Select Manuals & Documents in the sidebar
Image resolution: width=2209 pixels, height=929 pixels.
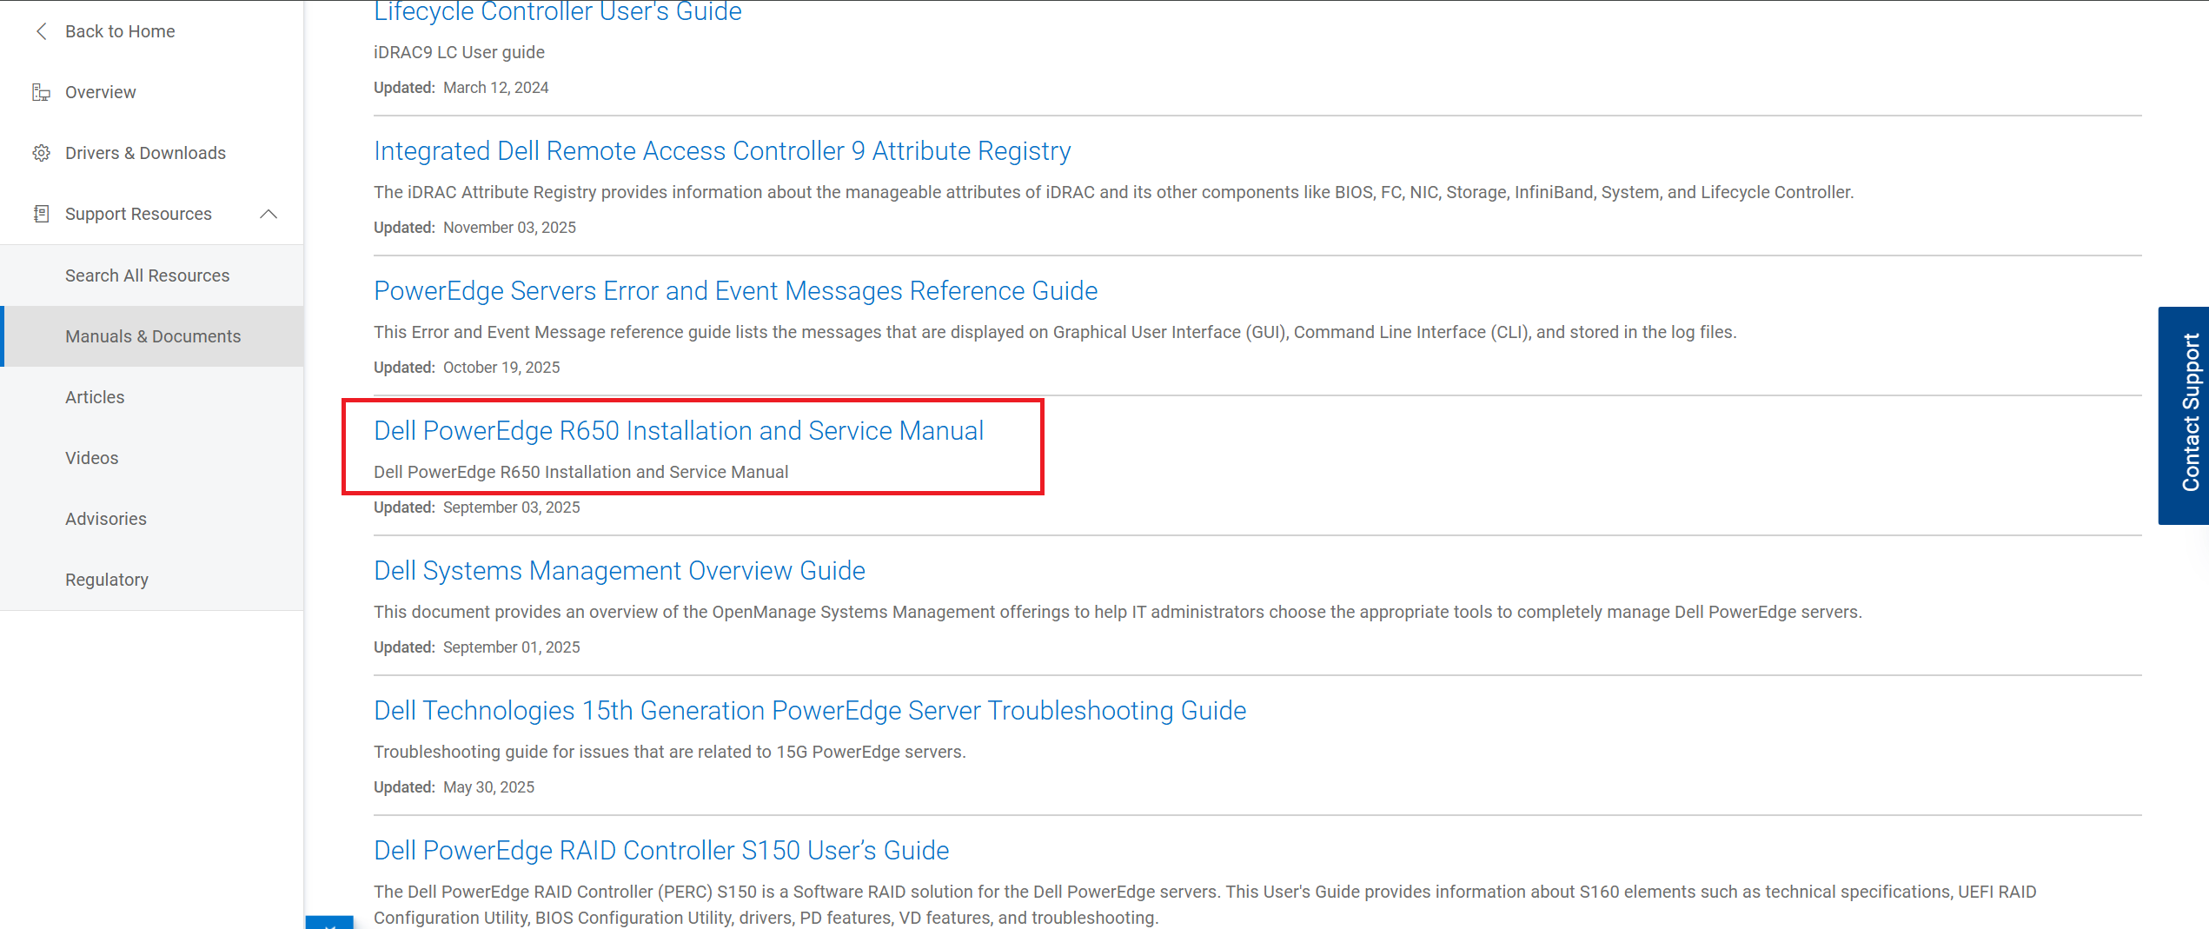click(x=153, y=335)
